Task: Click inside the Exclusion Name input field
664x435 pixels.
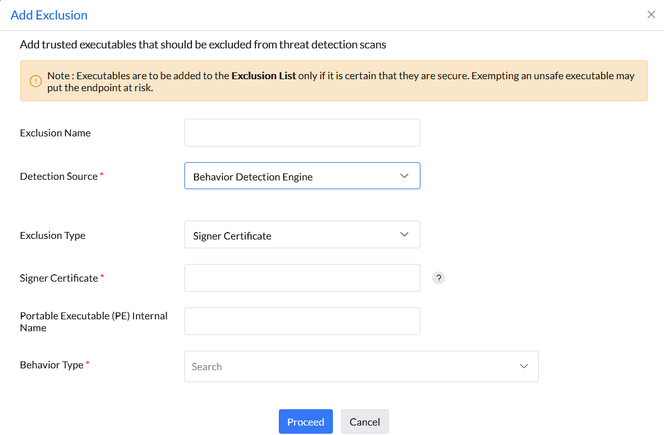Action: 302,132
